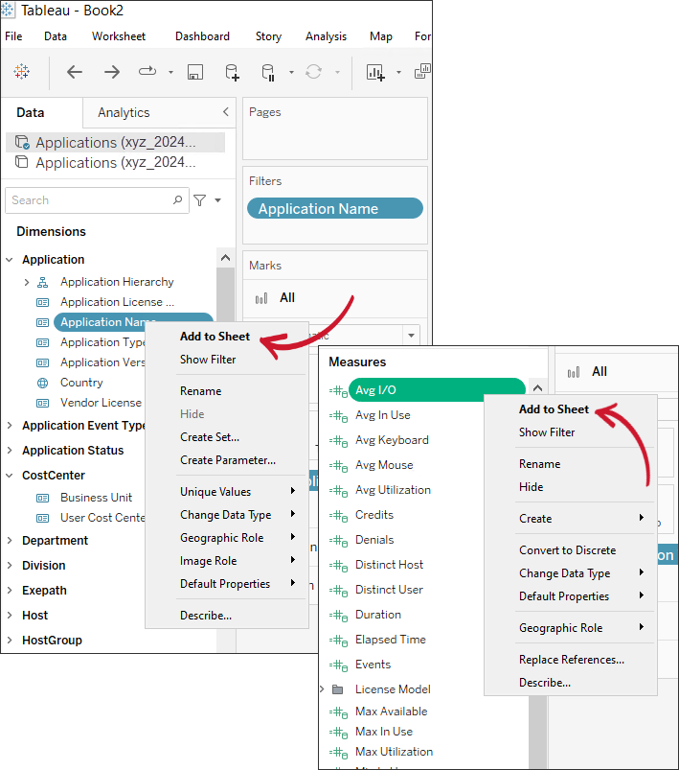
Task: Select Create Set... from the context menu
Action: 210,437
